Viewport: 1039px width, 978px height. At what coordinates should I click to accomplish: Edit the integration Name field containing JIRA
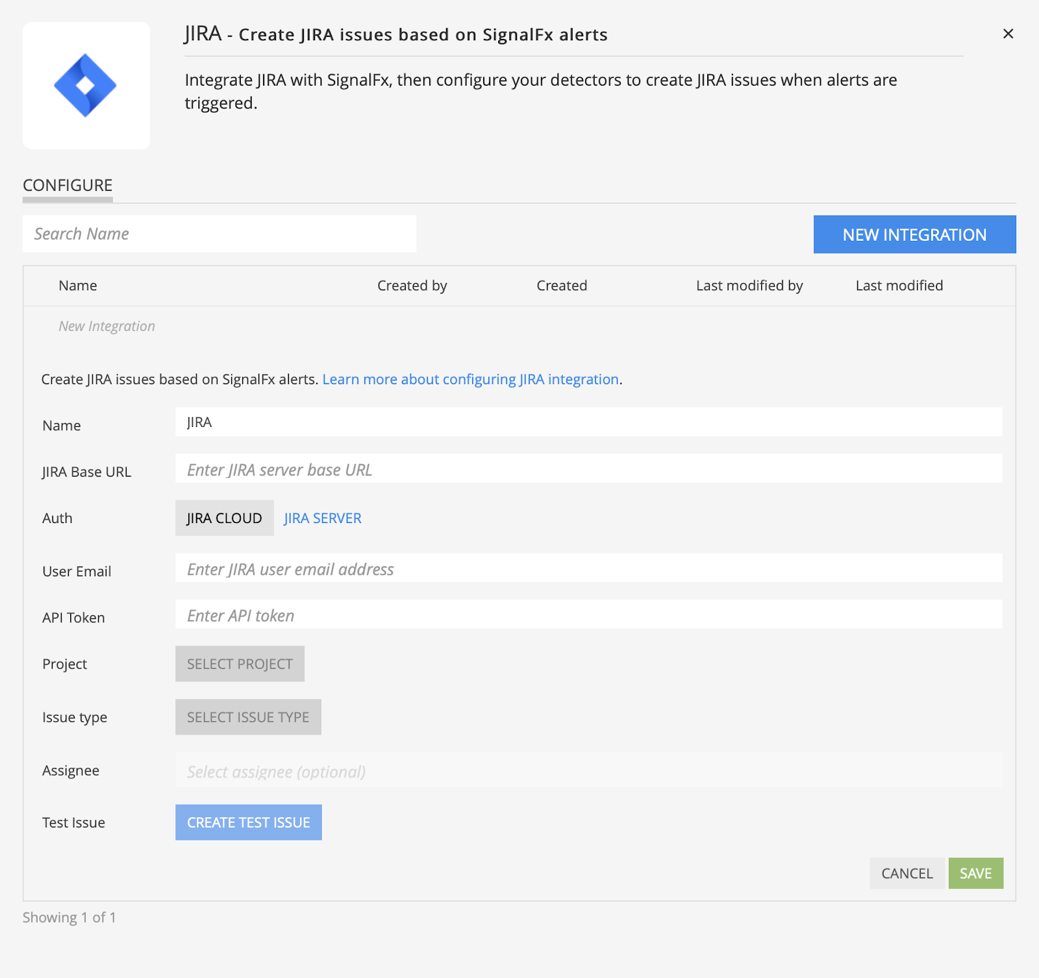(589, 422)
